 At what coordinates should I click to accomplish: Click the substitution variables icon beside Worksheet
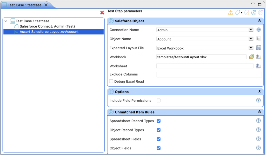[x=258, y=66]
